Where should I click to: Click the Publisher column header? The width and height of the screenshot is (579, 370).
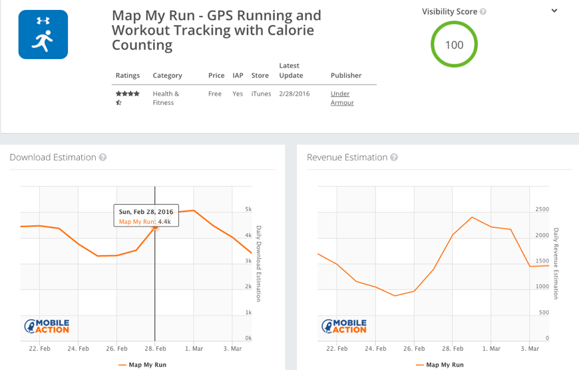point(346,75)
